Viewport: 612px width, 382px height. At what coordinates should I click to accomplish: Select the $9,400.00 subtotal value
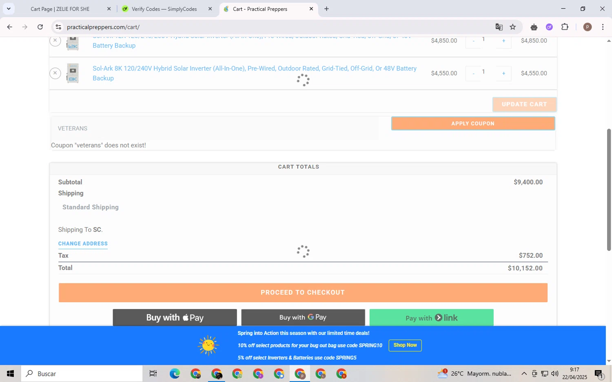pyautogui.click(x=528, y=182)
